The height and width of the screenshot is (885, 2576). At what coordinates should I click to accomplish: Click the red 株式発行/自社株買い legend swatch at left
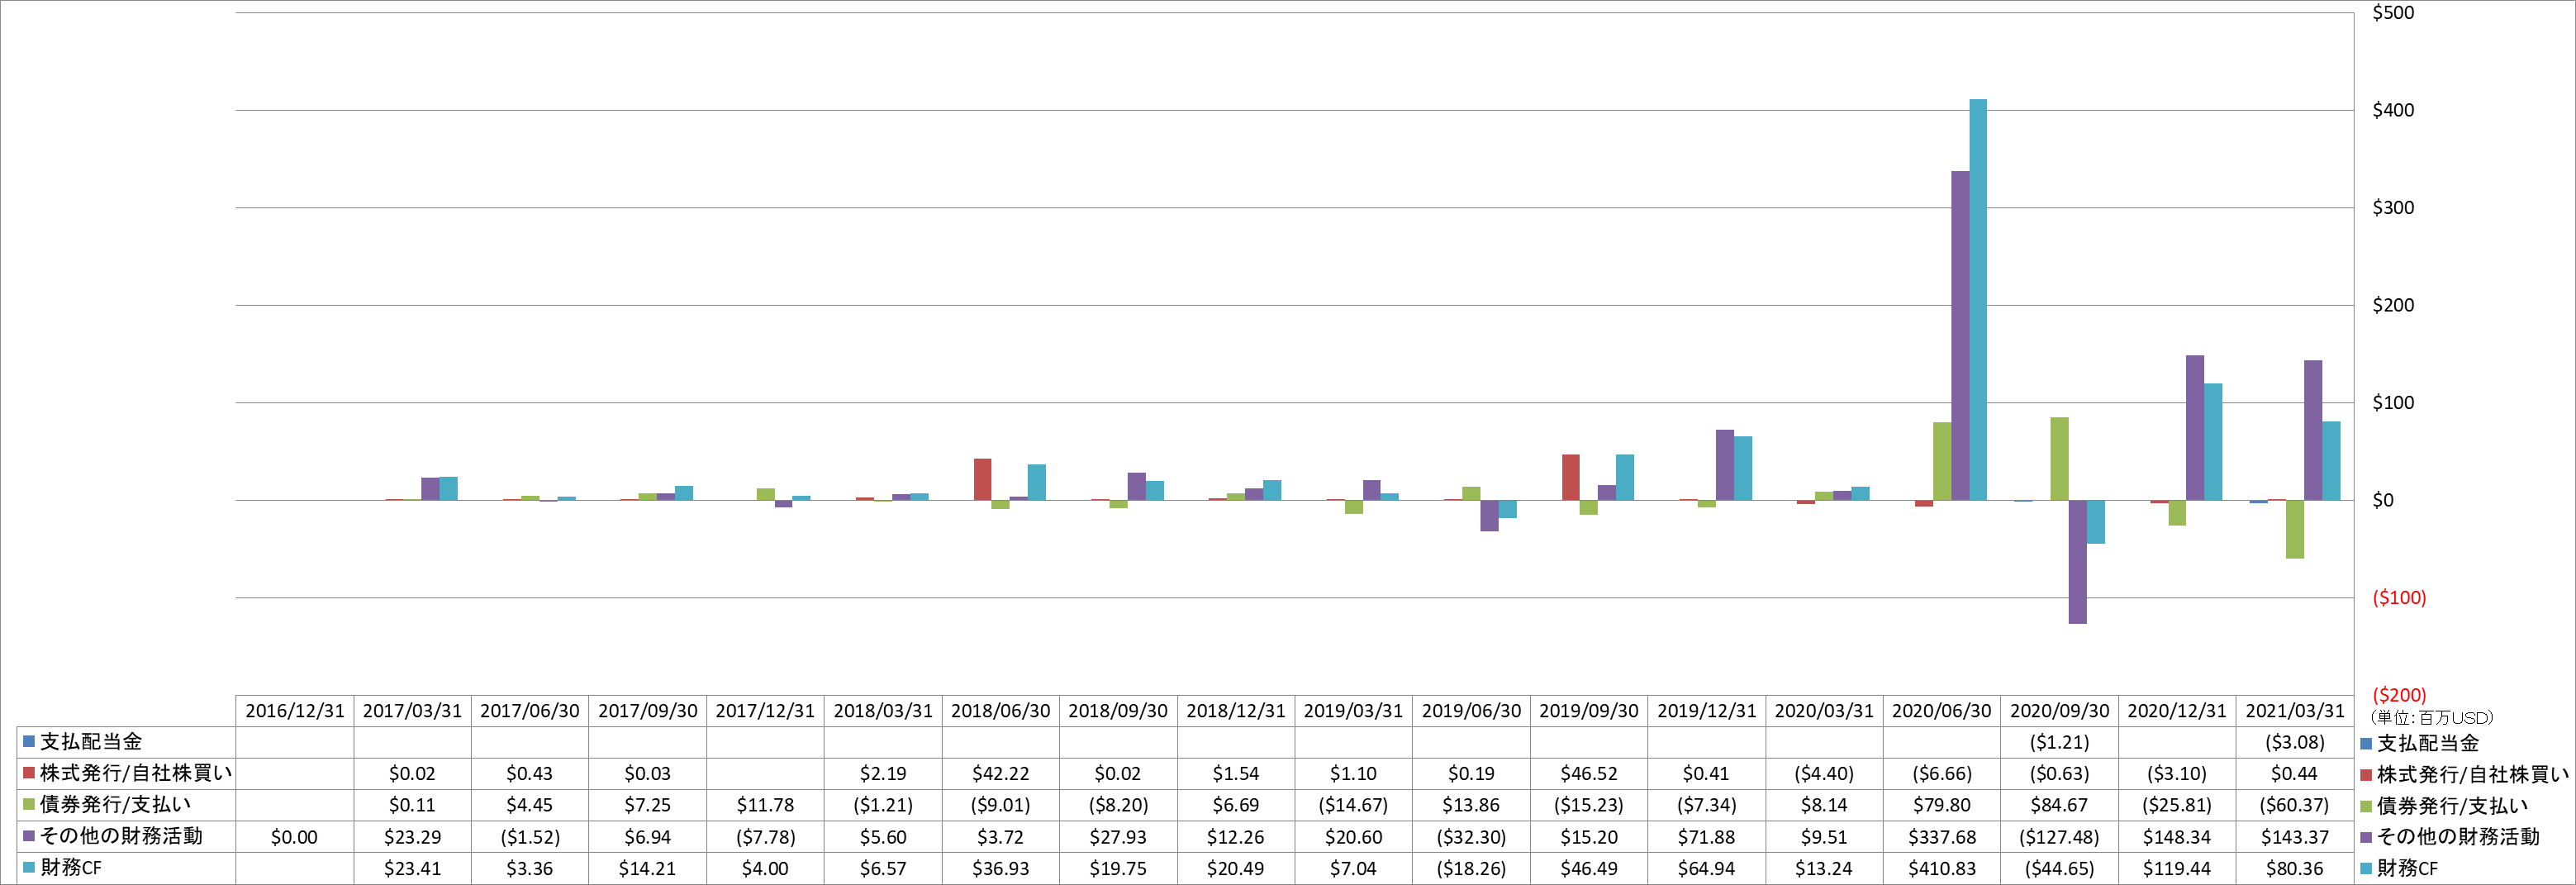pyautogui.click(x=29, y=773)
